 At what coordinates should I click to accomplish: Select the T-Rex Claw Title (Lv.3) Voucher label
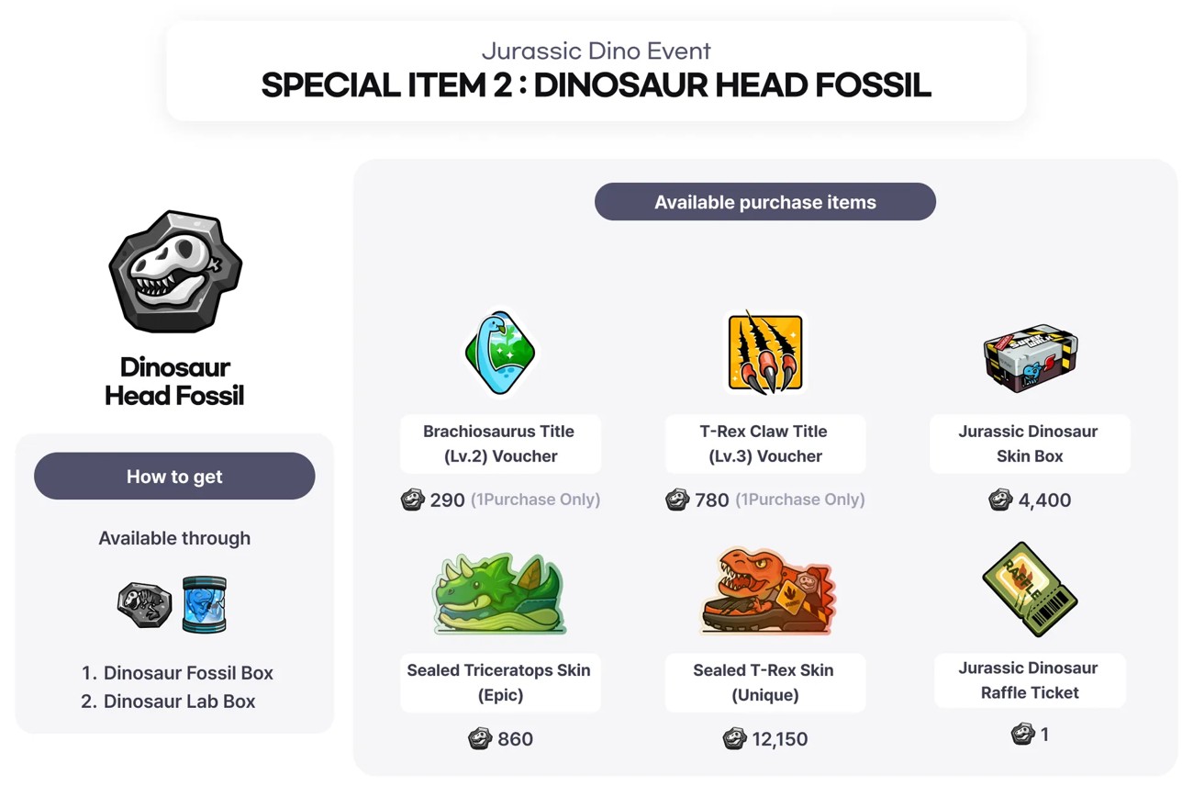[x=764, y=444]
